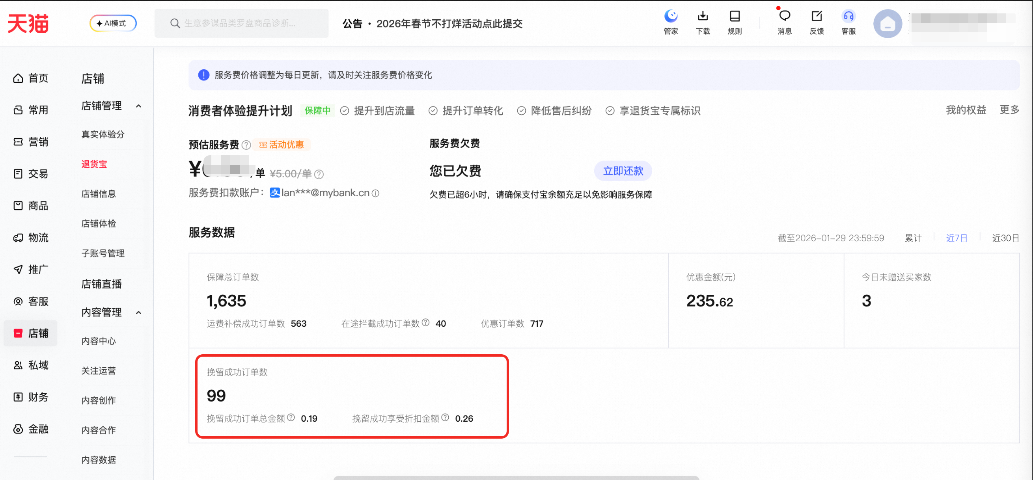The width and height of the screenshot is (1033, 480).
Task: Open 店铺信息 menu item
Action: pyautogui.click(x=98, y=194)
